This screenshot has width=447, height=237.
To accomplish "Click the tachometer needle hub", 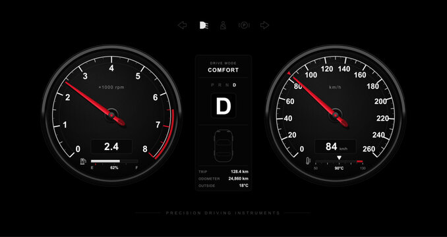I will coord(111,115).
